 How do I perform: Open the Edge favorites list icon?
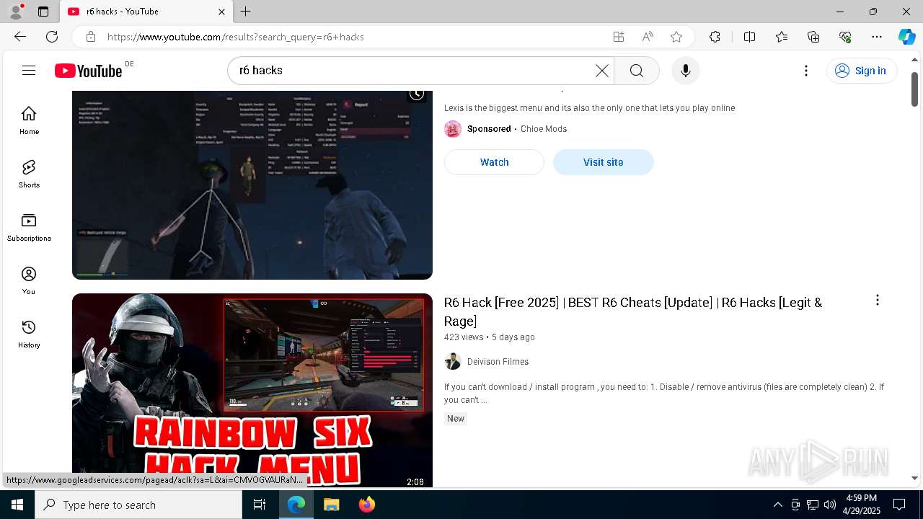click(x=782, y=37)
